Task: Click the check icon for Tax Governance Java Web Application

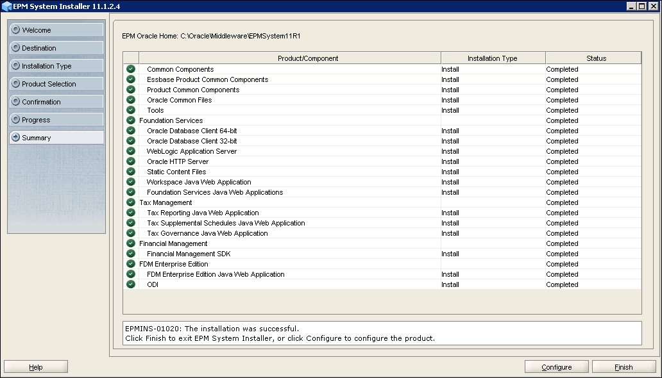Action: click(x=131, y=233)
